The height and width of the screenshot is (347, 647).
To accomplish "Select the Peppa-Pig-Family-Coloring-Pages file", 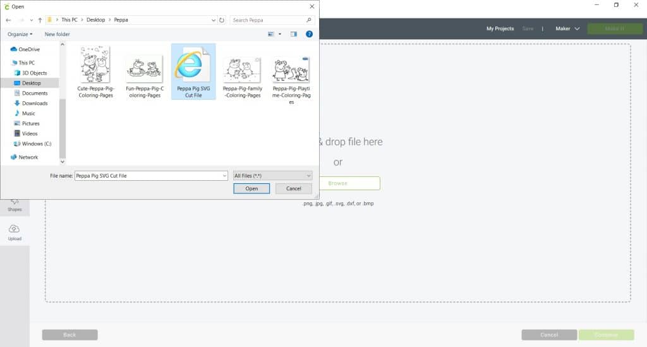I will tap(242, 76).
